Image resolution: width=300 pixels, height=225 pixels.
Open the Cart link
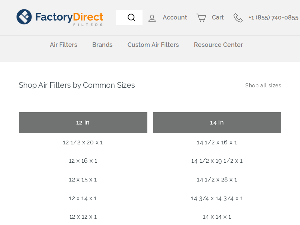[218, 17]
